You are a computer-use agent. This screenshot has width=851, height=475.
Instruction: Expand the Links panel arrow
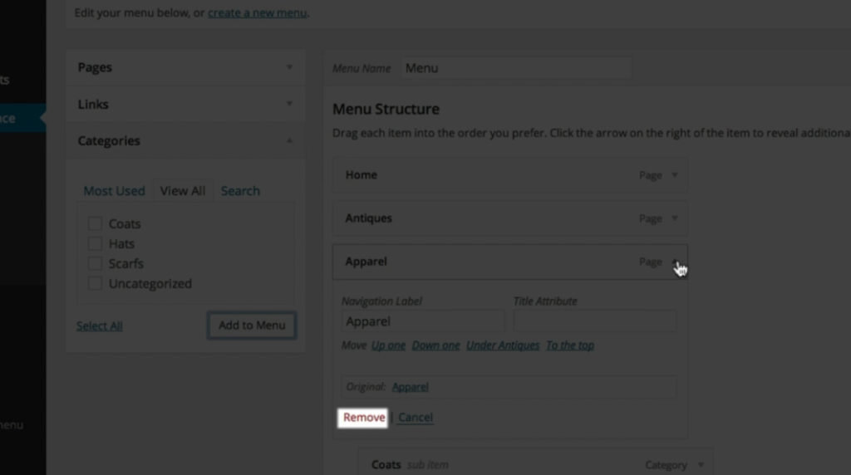coord(289,104)
